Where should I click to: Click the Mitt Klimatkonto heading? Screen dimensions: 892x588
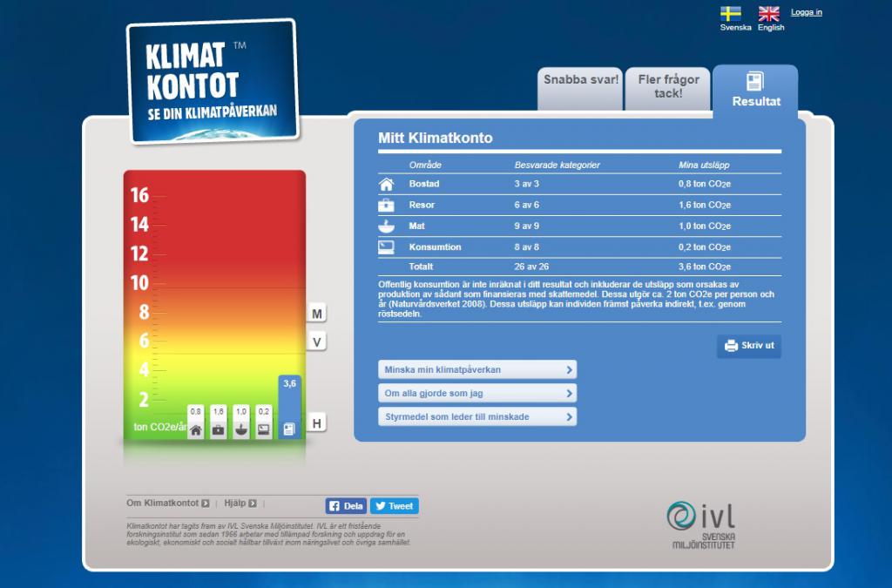pyautogui.click(x=436, y=138)
